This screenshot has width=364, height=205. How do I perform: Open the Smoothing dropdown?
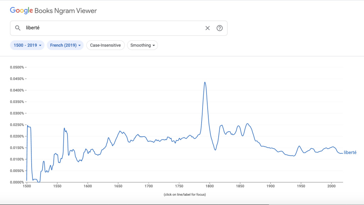coord(142,45)
